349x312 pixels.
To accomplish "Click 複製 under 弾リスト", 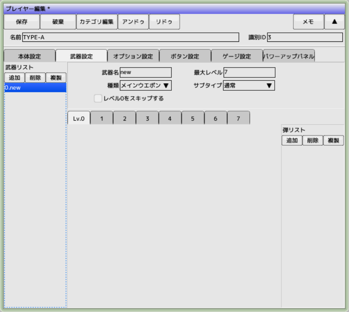I will click(x=333, y=140).
